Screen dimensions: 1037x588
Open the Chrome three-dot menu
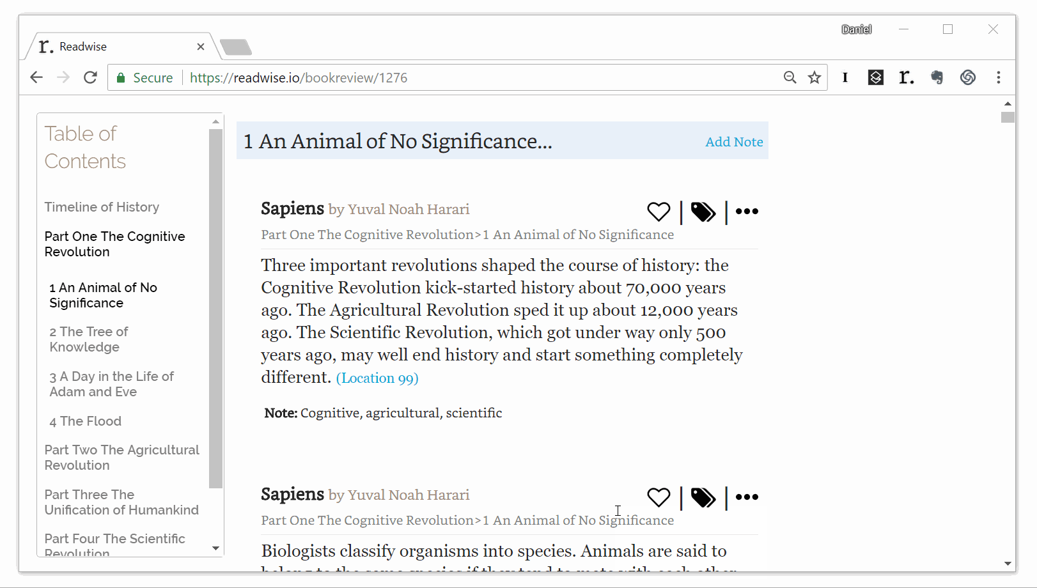click(x=999, y=77)
